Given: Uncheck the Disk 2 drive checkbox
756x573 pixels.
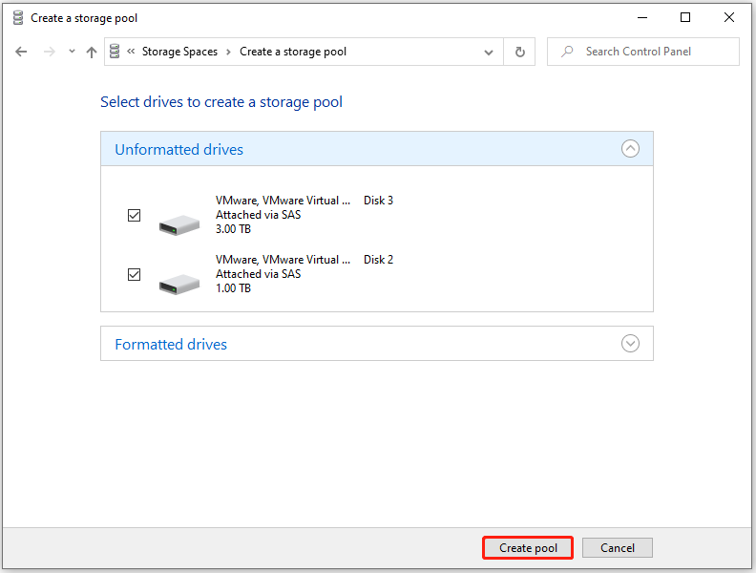Looking at the screenshot, I should pyautogui.click(x=134, y=274).
